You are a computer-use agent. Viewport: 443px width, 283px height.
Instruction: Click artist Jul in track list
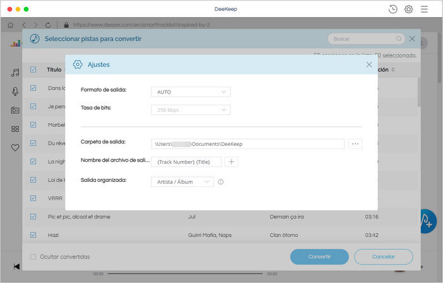point(192,217)
